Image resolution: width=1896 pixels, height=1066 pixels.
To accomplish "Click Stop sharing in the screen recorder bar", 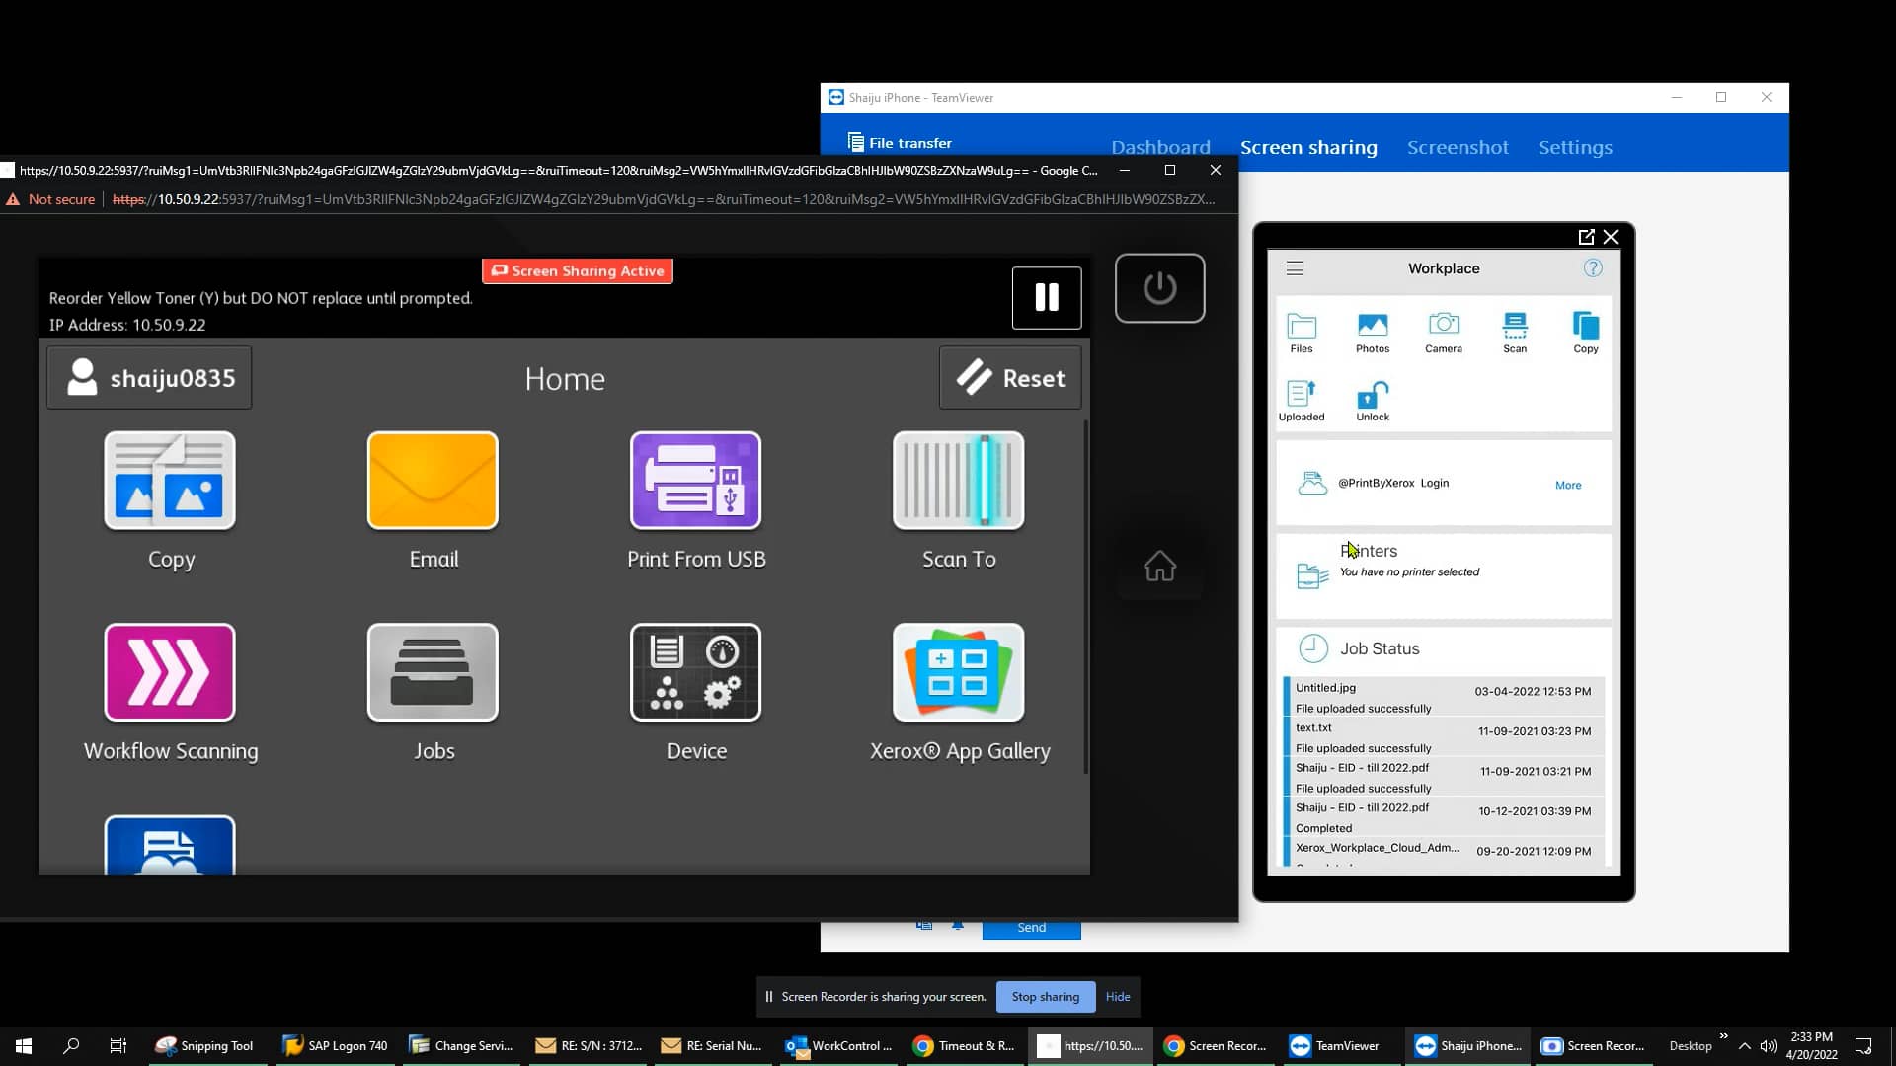I will [x=1045, y=996].
